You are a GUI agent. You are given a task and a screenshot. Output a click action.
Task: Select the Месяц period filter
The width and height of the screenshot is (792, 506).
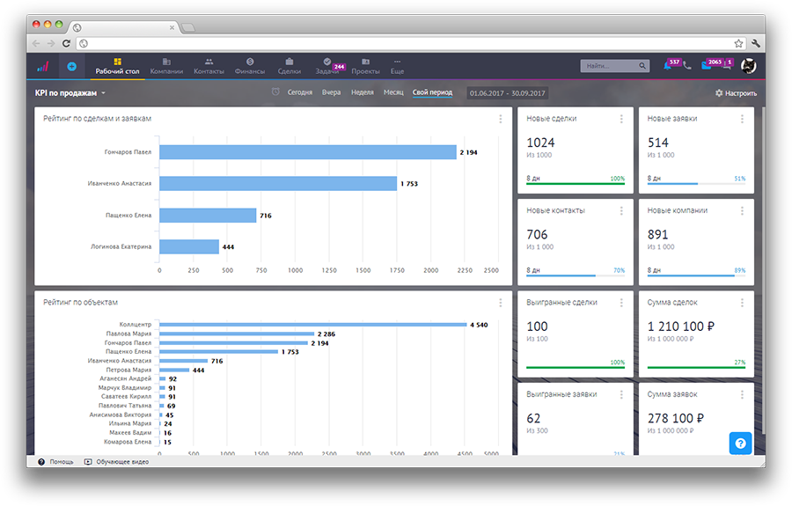(393, 92)
